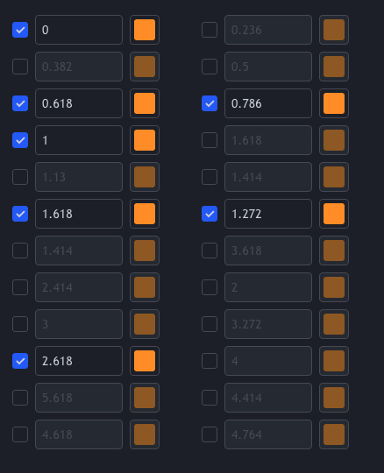384x473 pixels.
Task: Click the 3.272 value input field
Action: pos(268,324)
